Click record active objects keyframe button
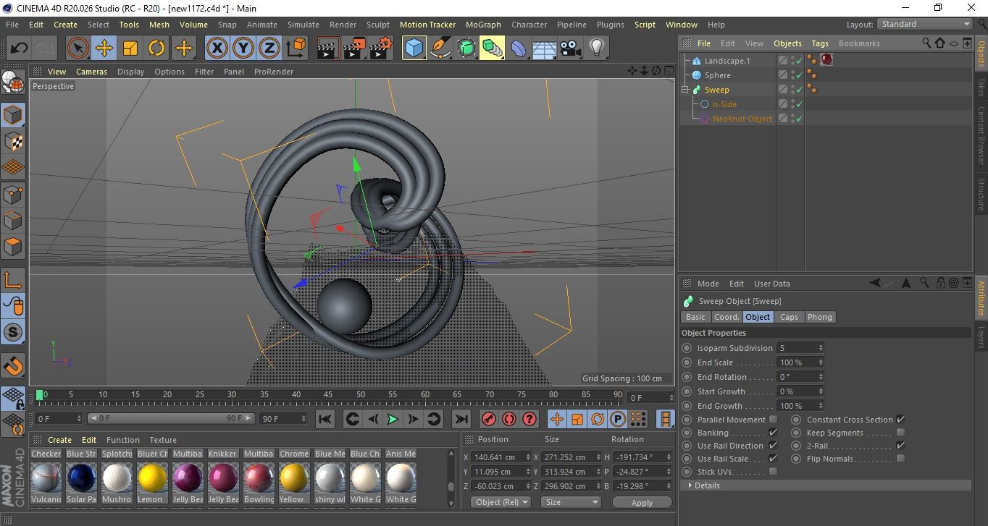Viewport: 988px width, 526px height. [489, 419]
